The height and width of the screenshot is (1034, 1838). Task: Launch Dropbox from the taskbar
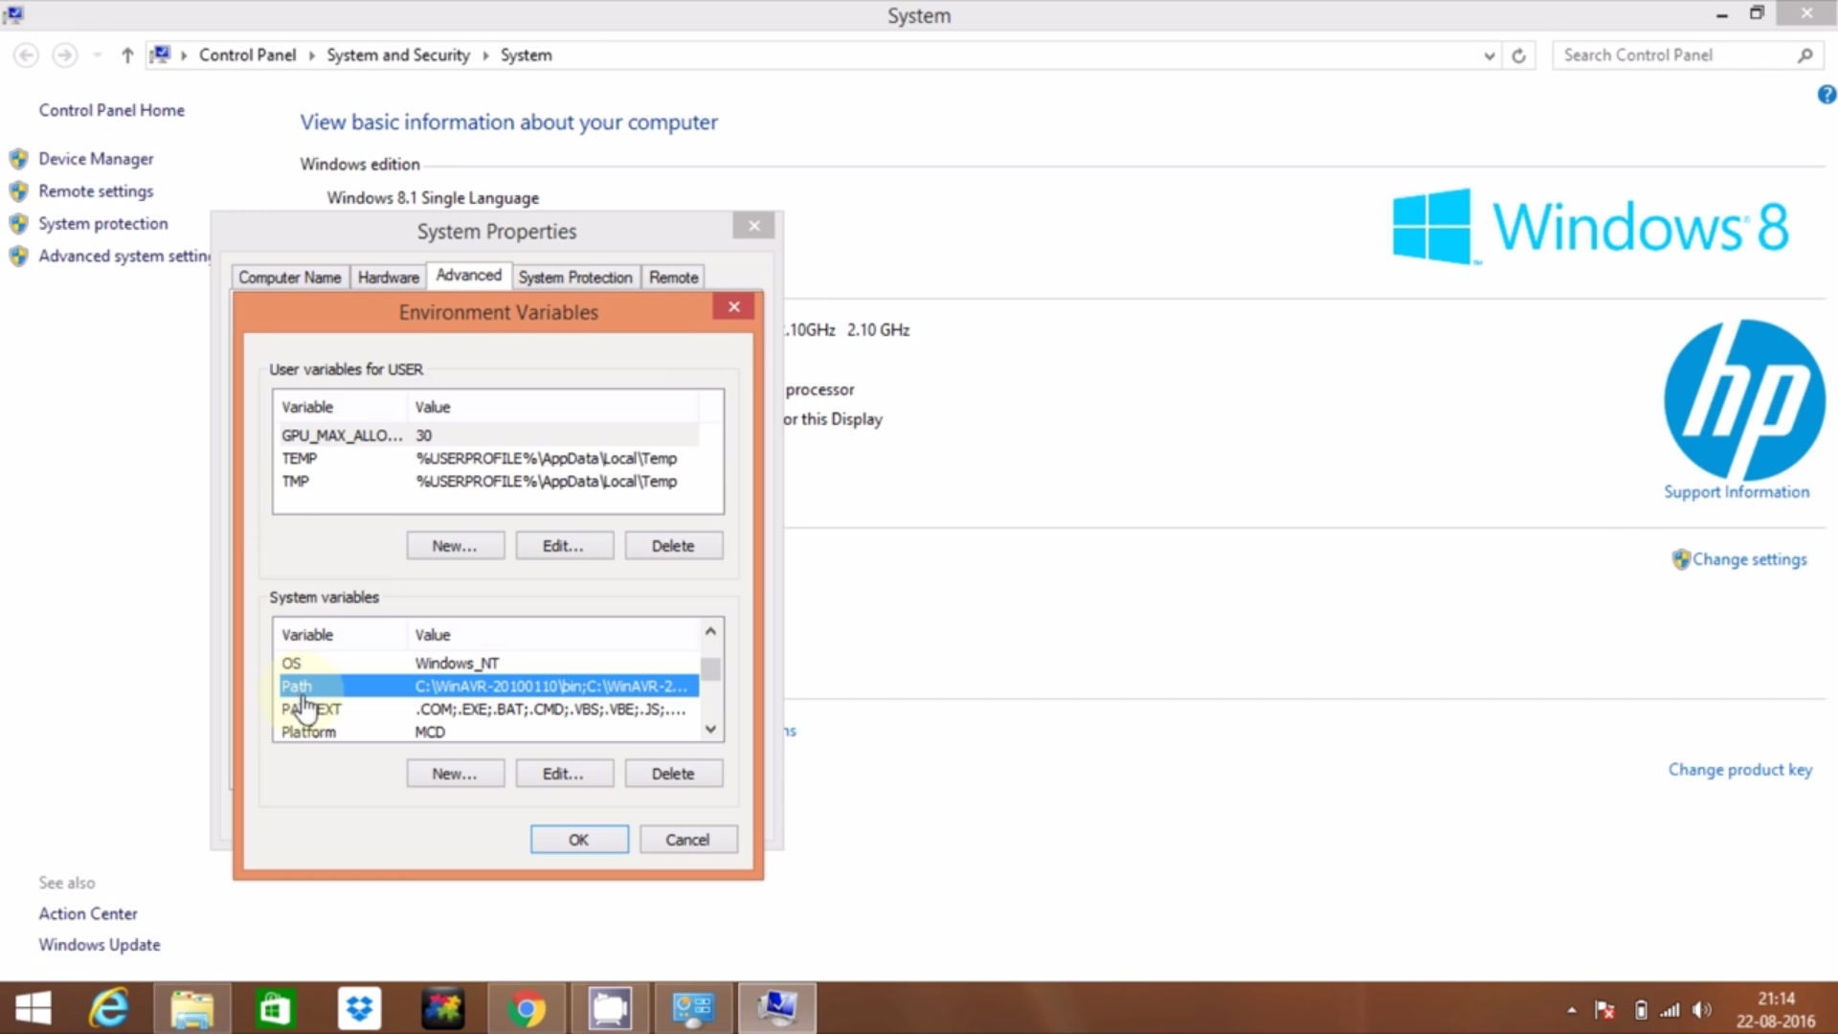(359, 1008)
